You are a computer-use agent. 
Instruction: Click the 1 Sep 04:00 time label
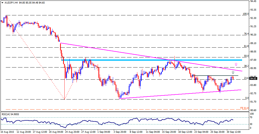pyautogui.click(x=104, y=132)
